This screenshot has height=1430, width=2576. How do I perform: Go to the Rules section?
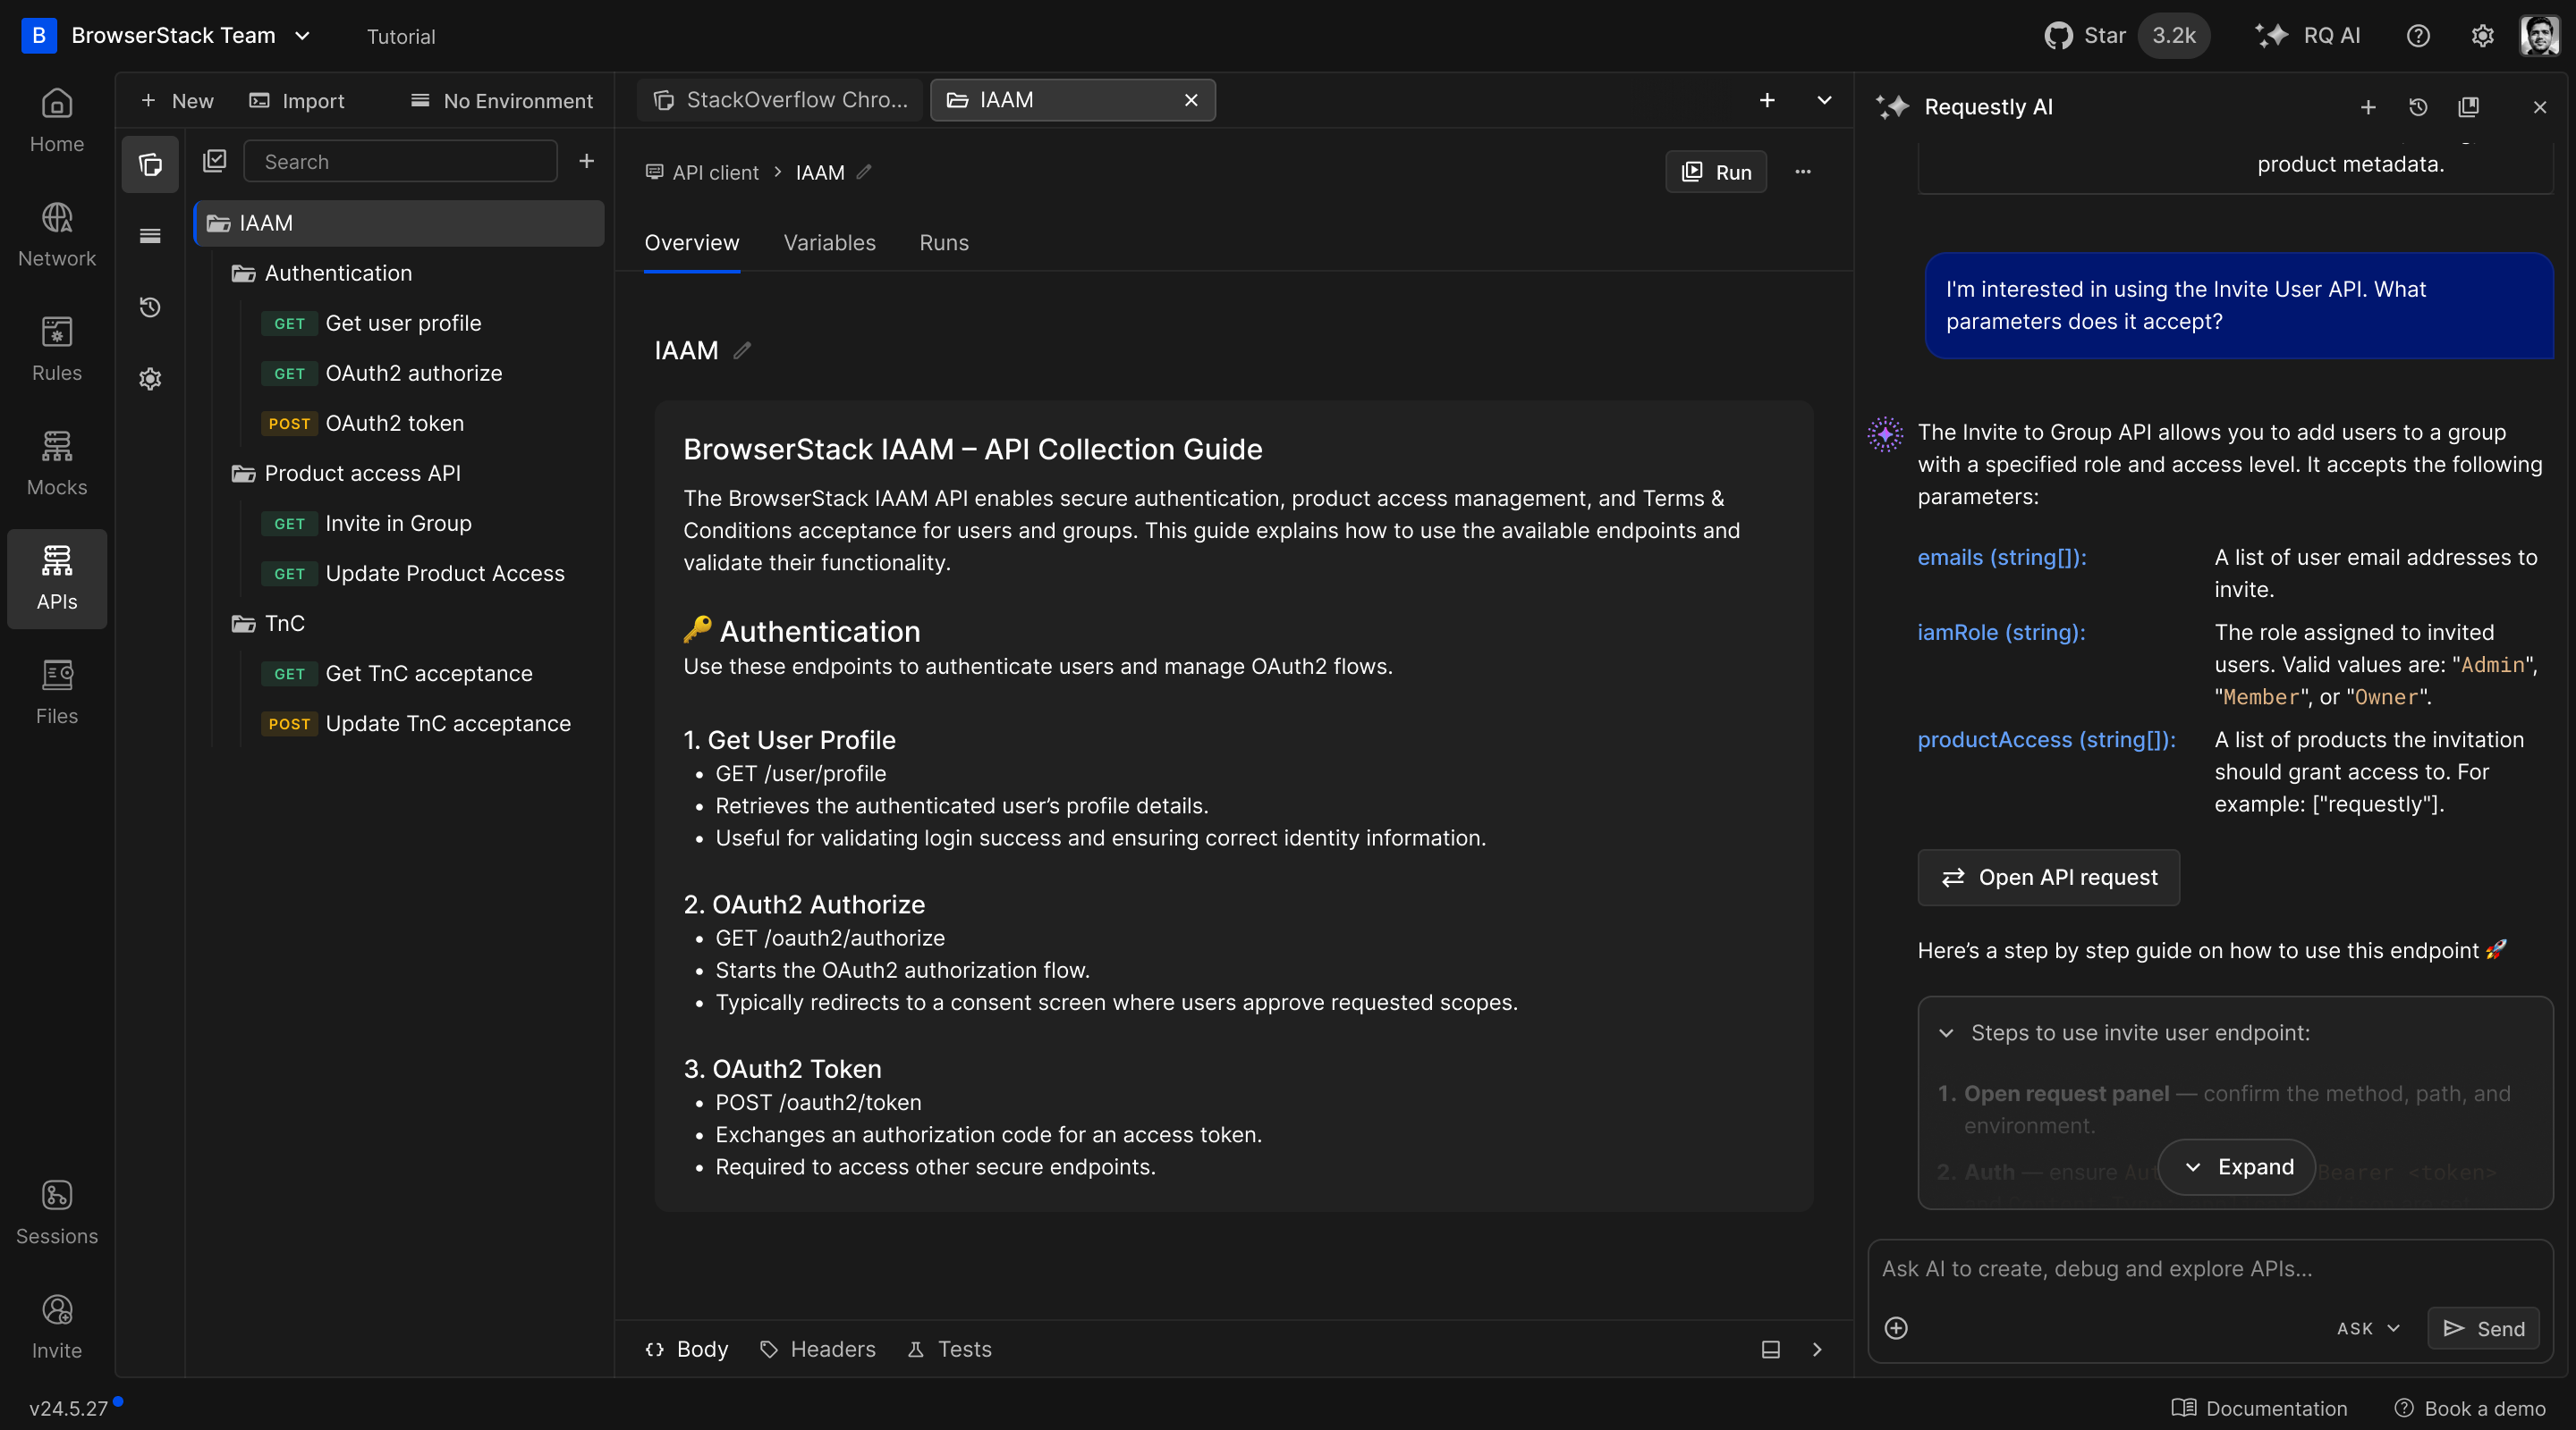point(57,349)
